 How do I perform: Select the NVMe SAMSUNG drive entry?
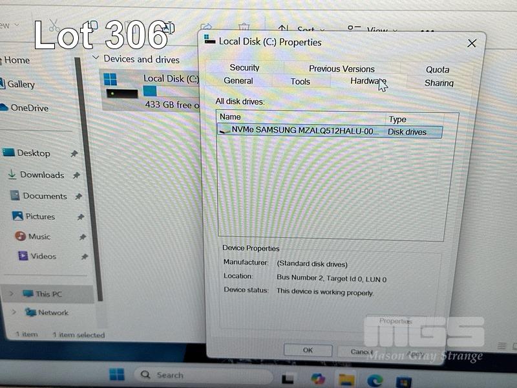(304, 131)
